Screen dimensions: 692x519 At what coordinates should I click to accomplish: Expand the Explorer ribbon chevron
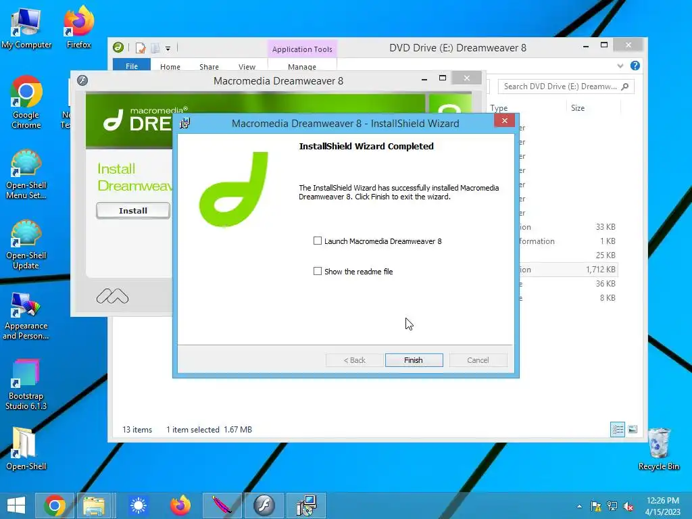[x=620, y=66]
